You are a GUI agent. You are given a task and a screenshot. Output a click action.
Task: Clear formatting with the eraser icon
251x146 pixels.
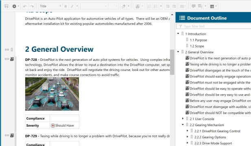coord(123,6)
